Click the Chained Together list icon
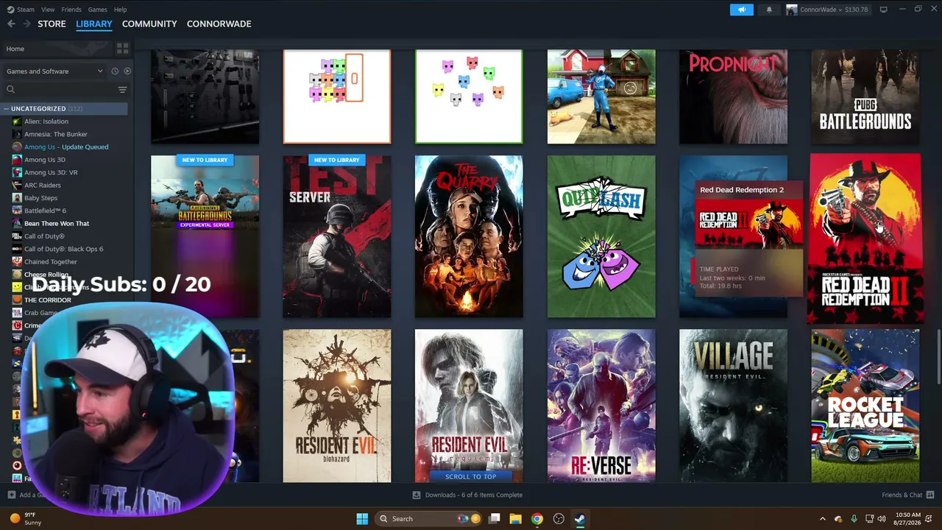The width and height of the screenshot is (942, 530). (17, 262)
